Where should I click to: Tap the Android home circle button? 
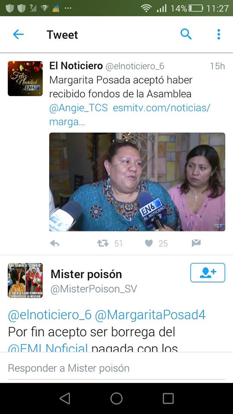pos(116,398)
